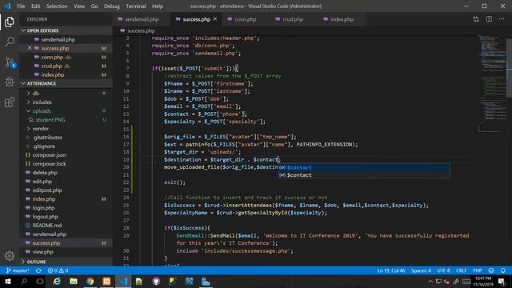Open errors and warnings problems panel

pos(58,270)
